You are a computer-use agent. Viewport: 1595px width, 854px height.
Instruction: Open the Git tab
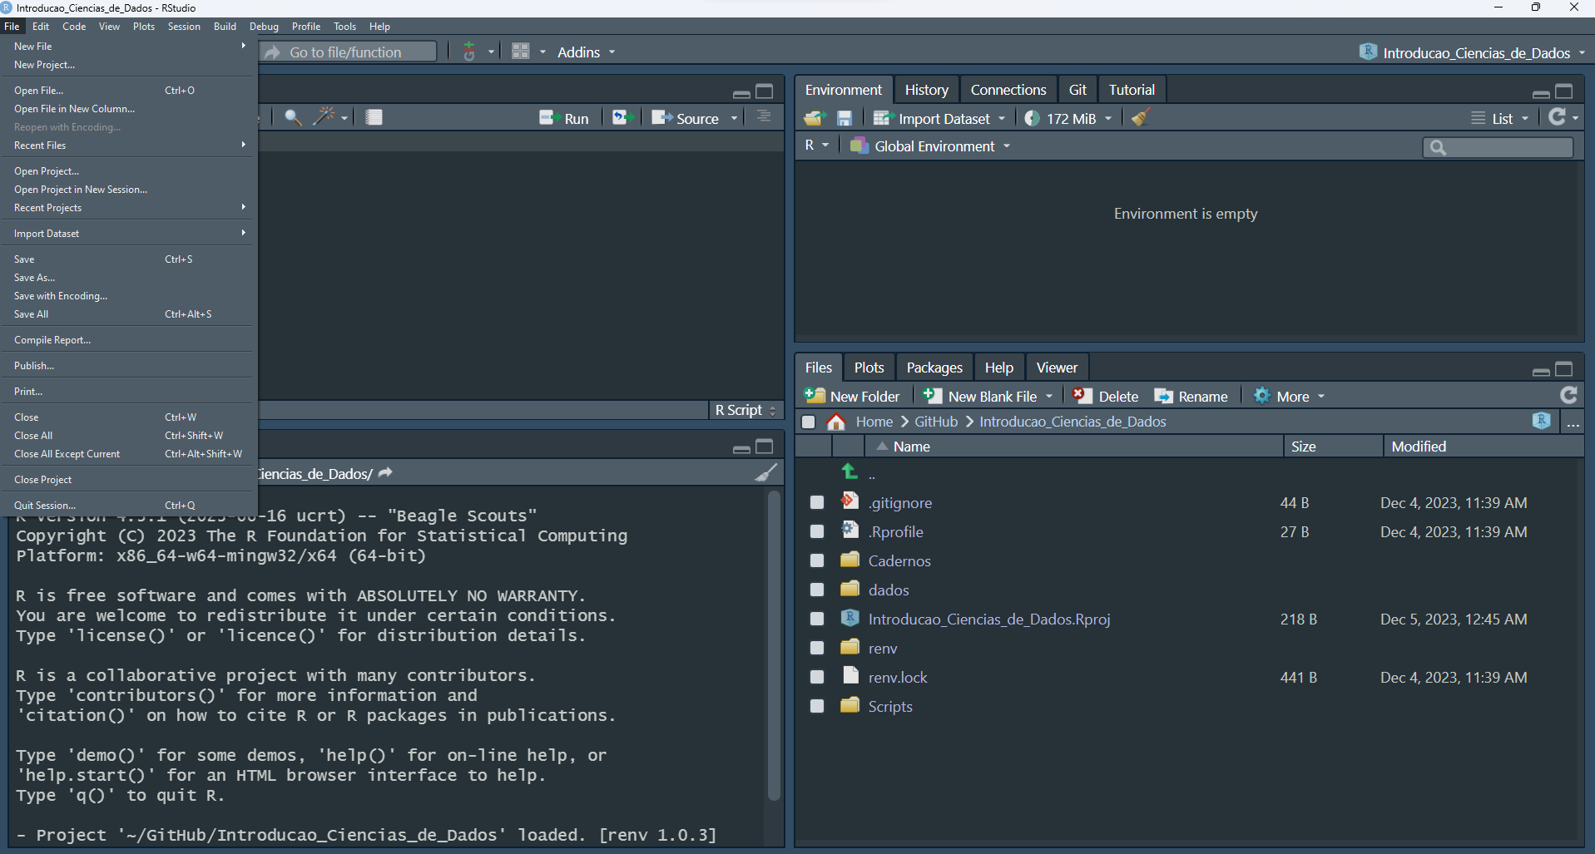coord(1077,90)
